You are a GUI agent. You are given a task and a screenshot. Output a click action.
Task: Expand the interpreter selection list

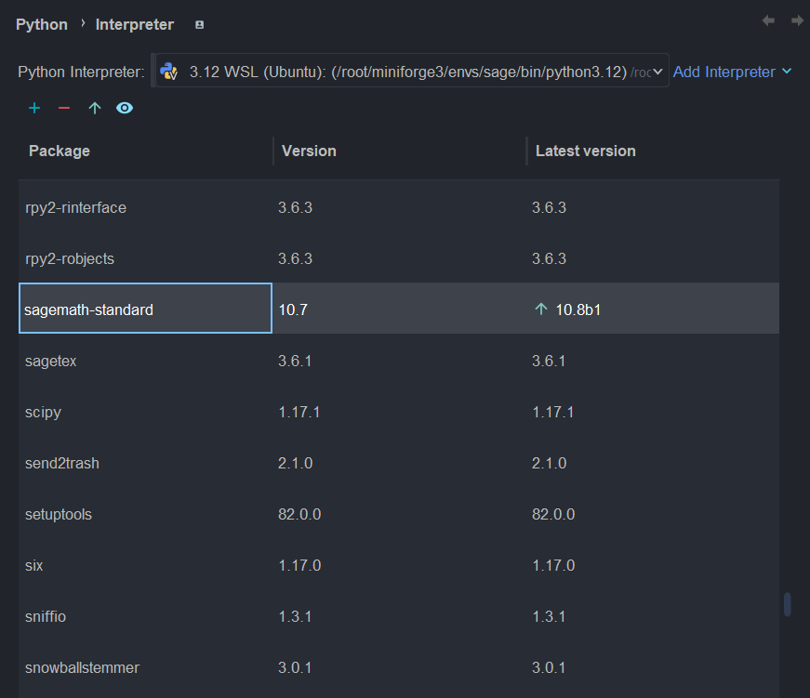[656, 71]
